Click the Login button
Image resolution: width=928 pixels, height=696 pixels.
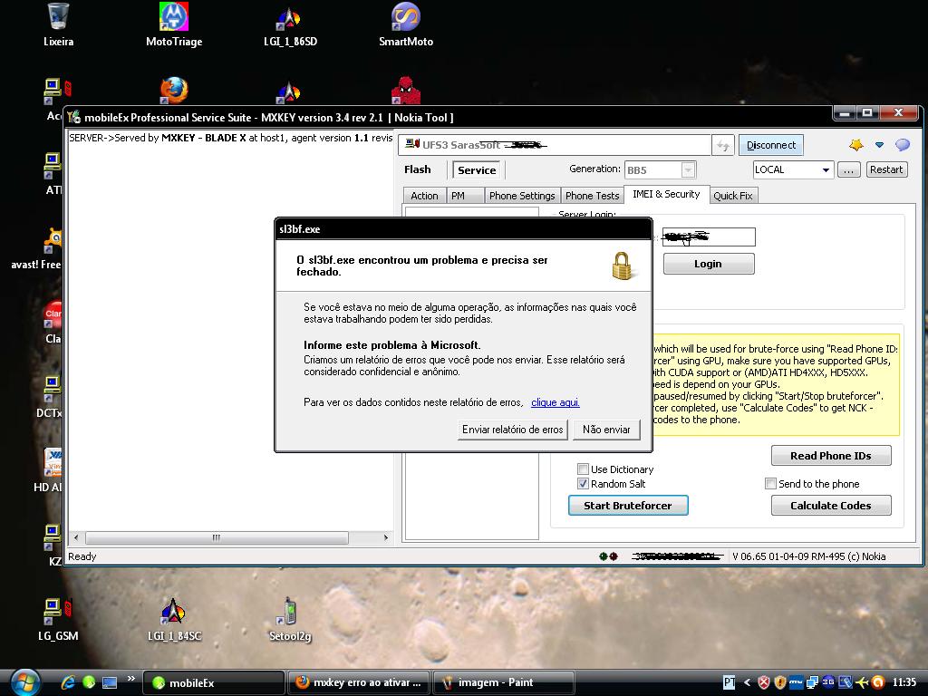(708, 264)
